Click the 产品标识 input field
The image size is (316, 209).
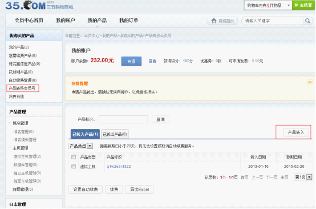(x=123, y=119)
